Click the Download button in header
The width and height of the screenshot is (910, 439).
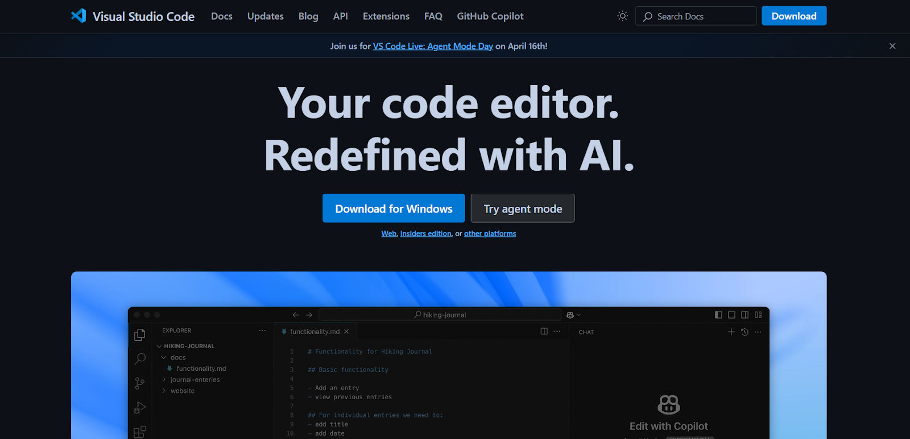794,16
